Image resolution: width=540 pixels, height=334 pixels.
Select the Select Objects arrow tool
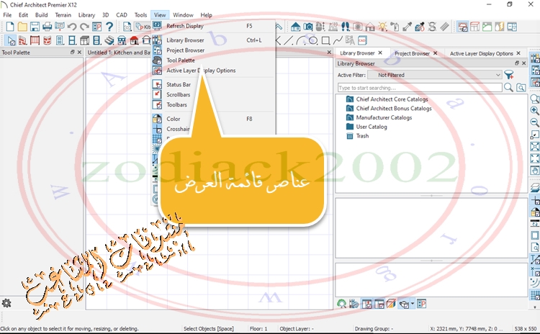pyautogui.click(x=11, y=40)
